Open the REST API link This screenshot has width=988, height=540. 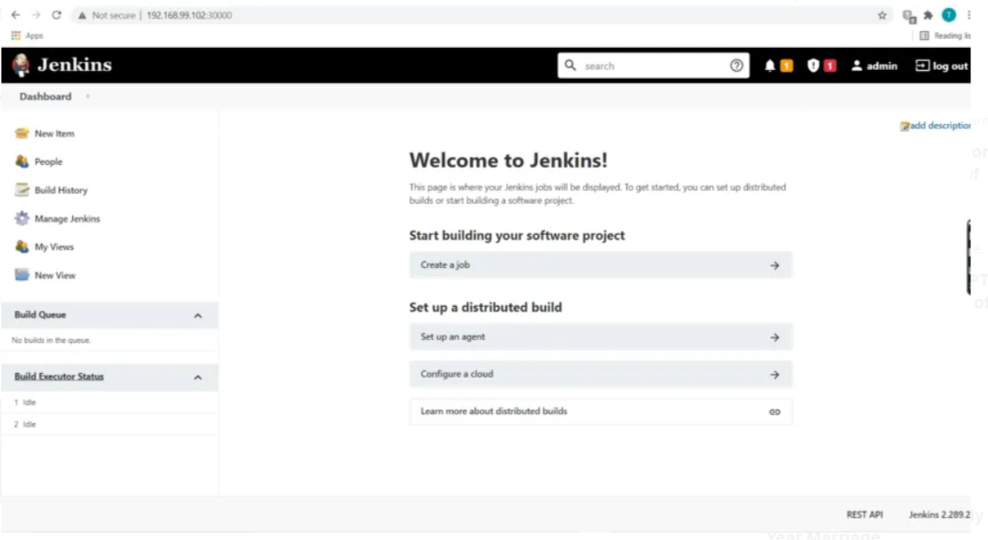coord(865,514)
